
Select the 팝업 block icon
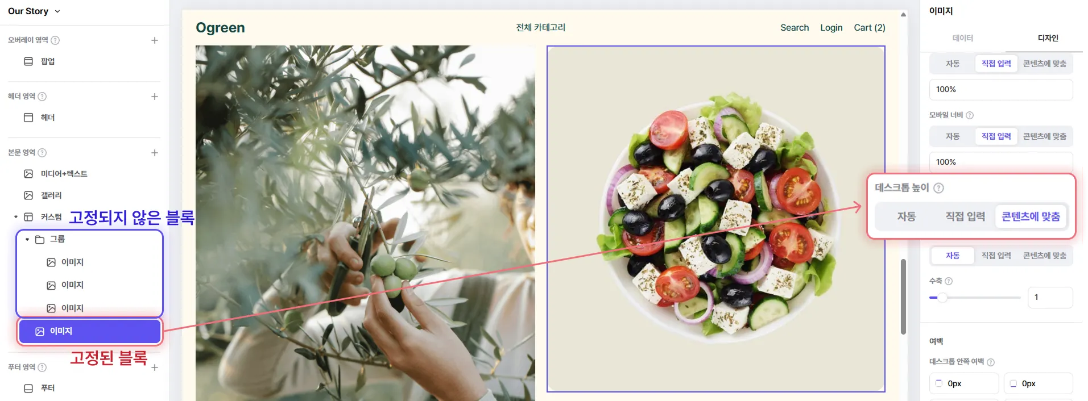(x=28, y=61)
